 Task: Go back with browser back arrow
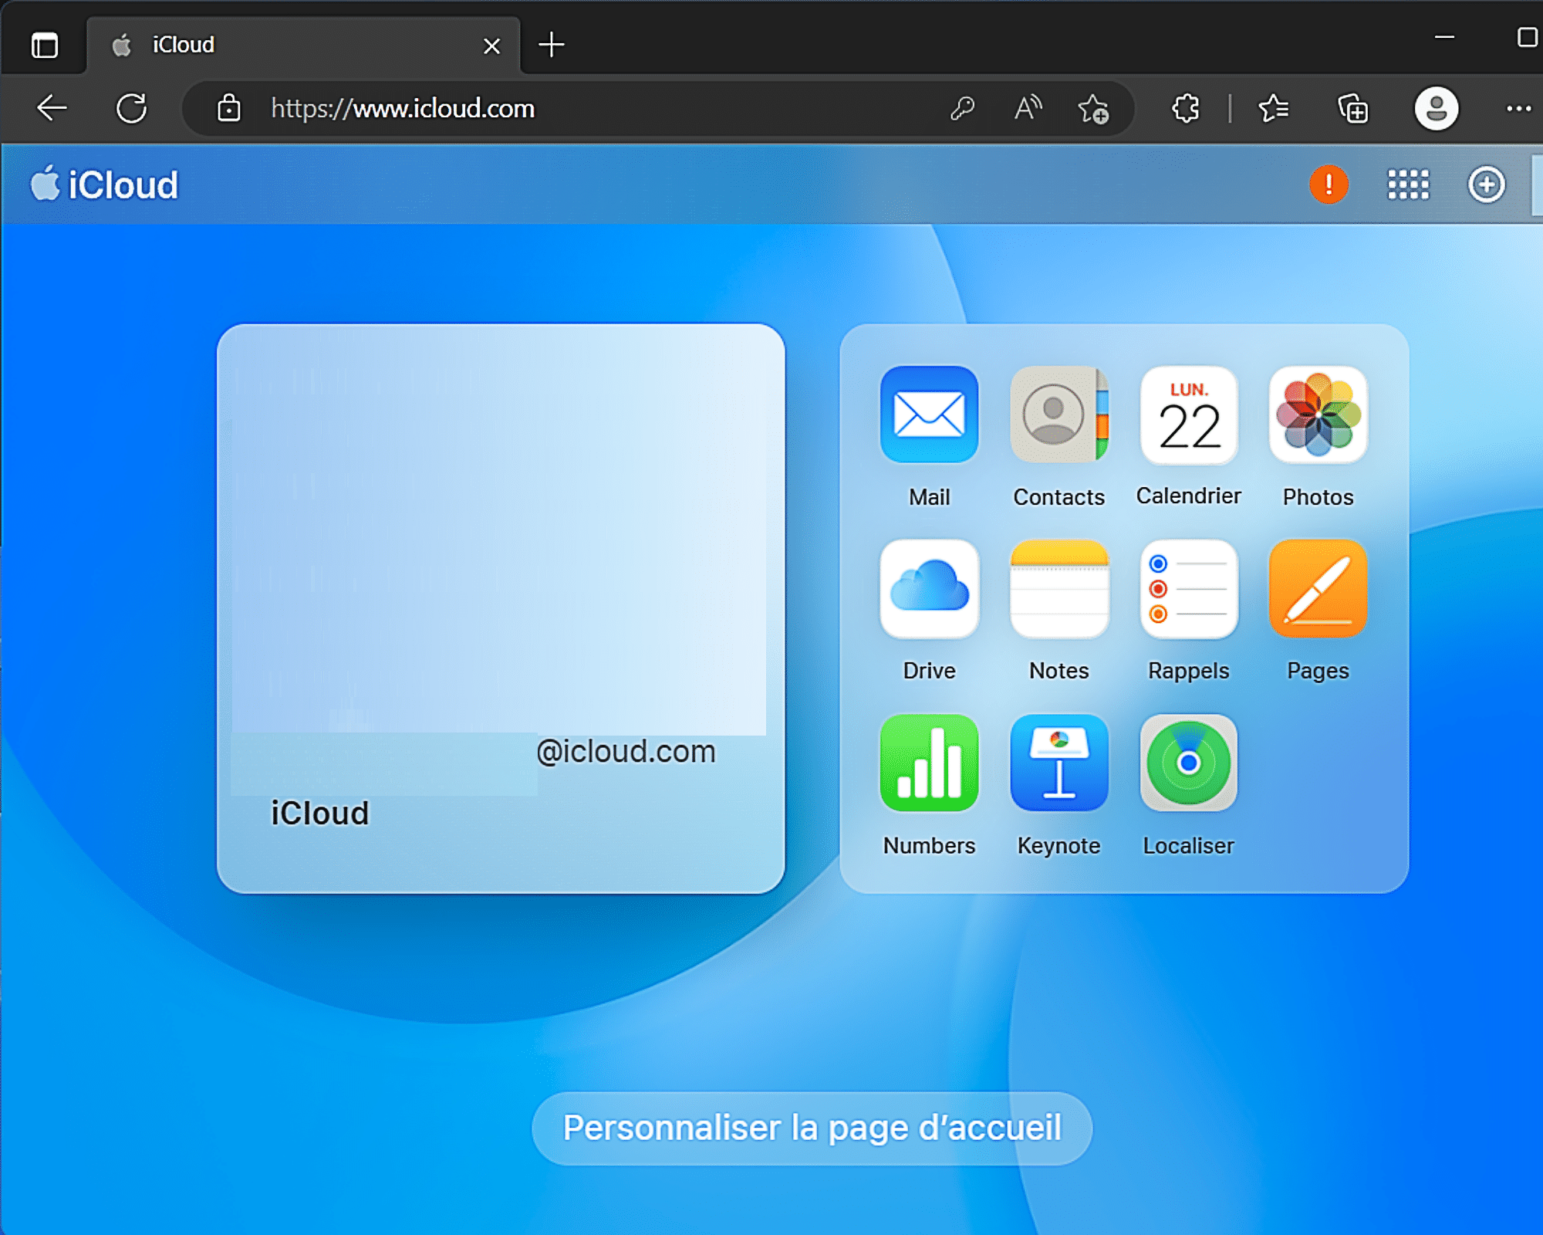(x=52, y=108)
